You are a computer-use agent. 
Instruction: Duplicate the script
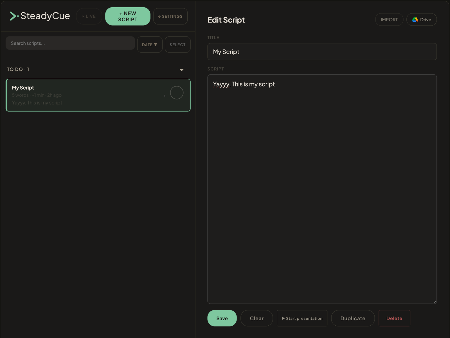coord(353,318)
